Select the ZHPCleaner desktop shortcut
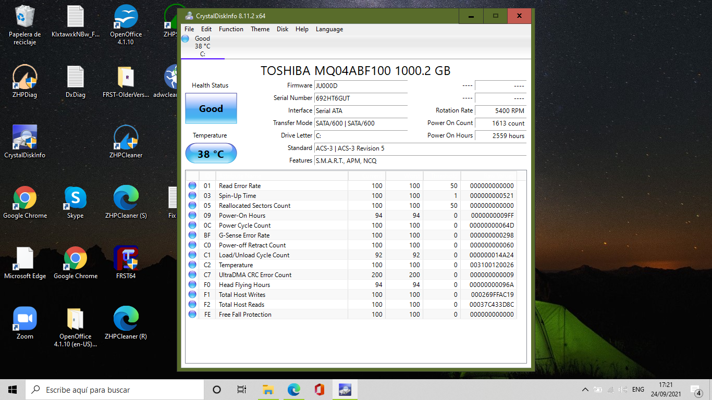The width and height of the screenshot is (712, 400). click(x=126, y=141)
